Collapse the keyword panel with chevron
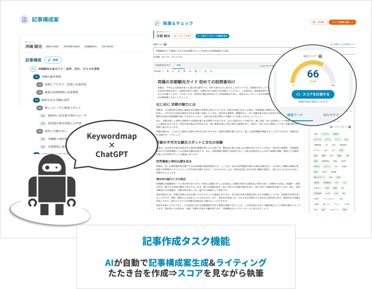This screenshot has width=372, height=289. 351,111
